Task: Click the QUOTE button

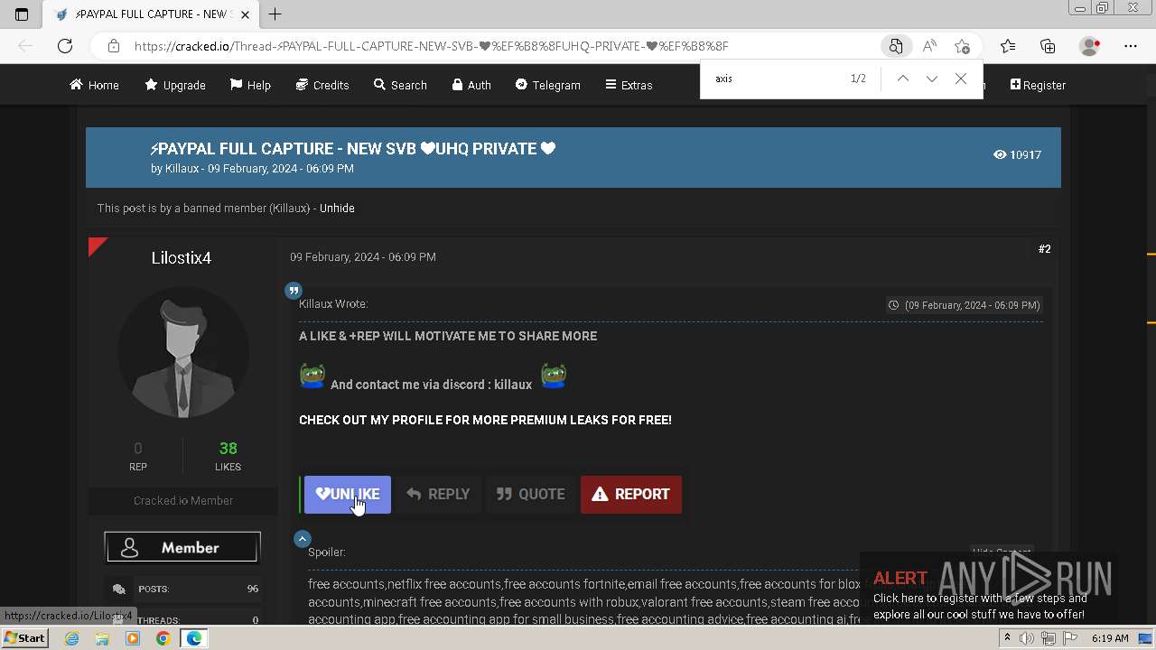Action: [x=530, y=495]
